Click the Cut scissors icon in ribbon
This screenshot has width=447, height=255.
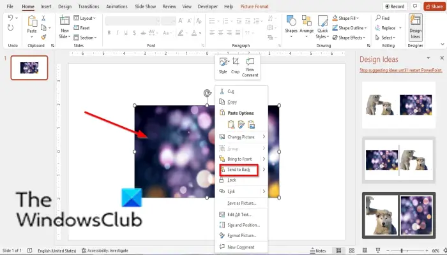click(43, 18)
